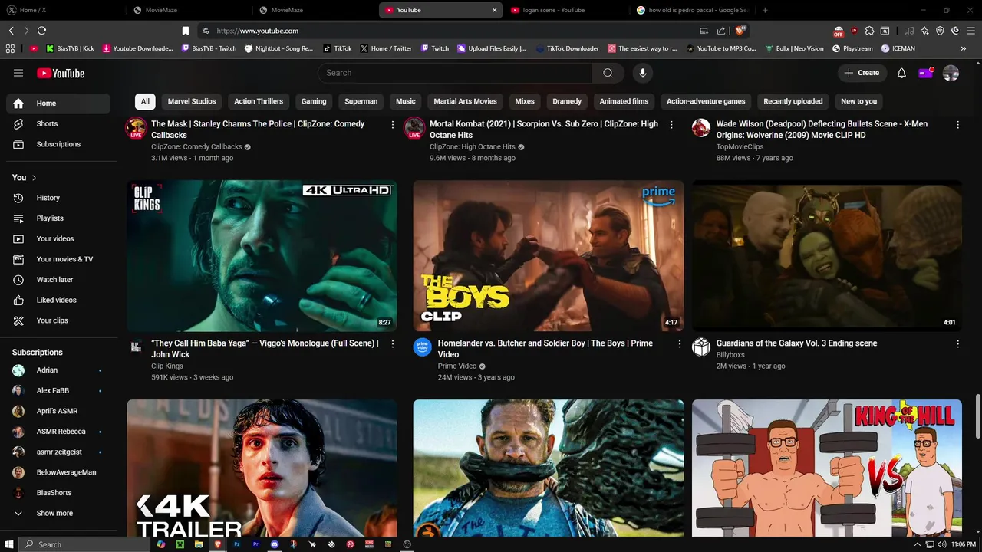Open Discord from the Windows taskbar
The height and width of the screenshot is (552, 982).
coord(275,544)
